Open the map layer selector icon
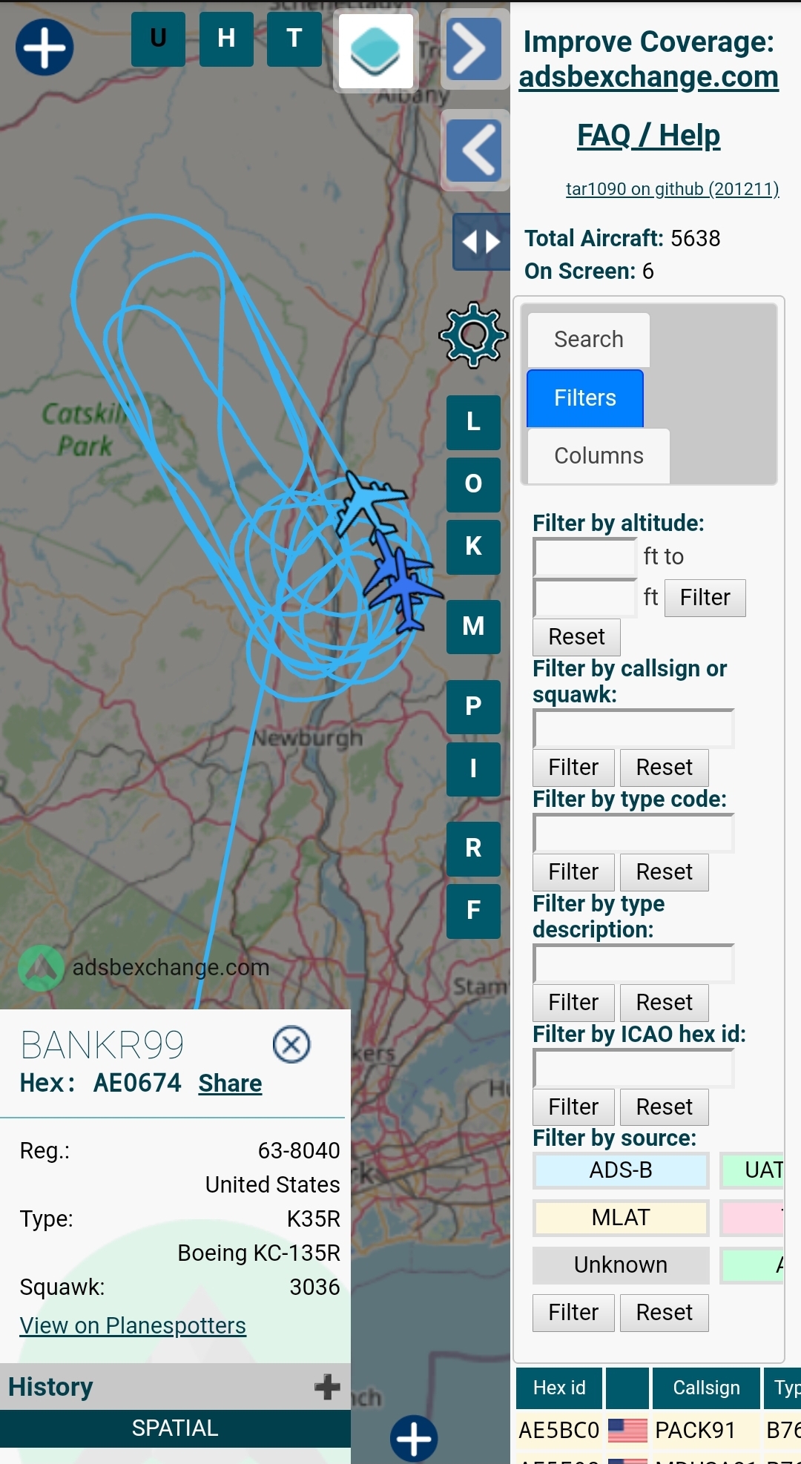801x1464 pixels. click(x=375, y=52)
